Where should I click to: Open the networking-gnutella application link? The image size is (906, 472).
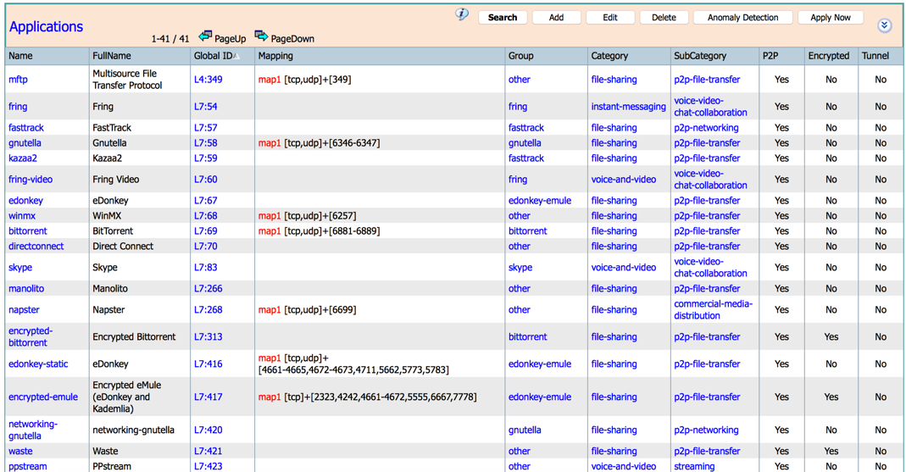[x=33, y=430]
